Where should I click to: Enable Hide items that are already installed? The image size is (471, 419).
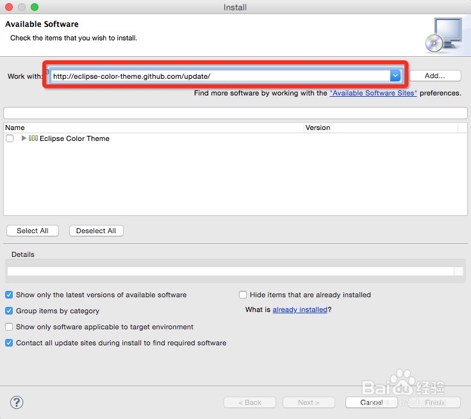[x=243, y=295]
